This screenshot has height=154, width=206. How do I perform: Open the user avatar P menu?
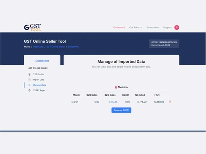[177, 28]
